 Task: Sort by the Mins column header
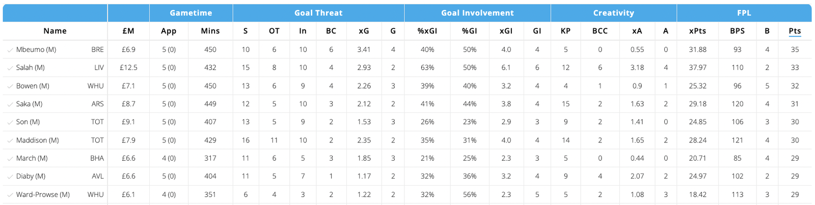[x=210, y=31]
